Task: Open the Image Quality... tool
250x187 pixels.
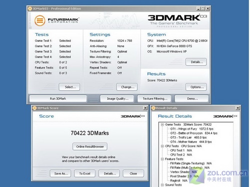Action: pos(117,99)
